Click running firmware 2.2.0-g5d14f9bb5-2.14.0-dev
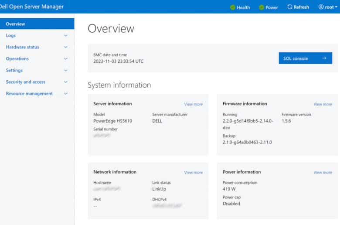This screenshot has height=225, width=340. (x=248, y=124)
